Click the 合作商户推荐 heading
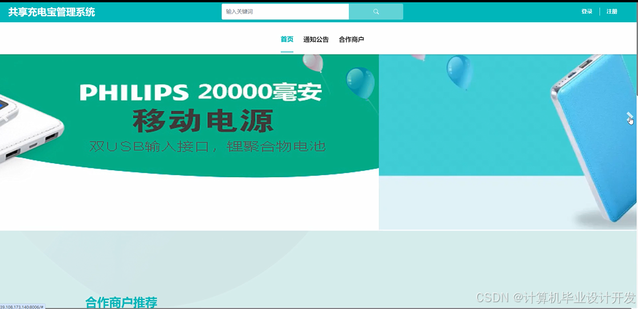638x309 pixels. tap(121, 302)
